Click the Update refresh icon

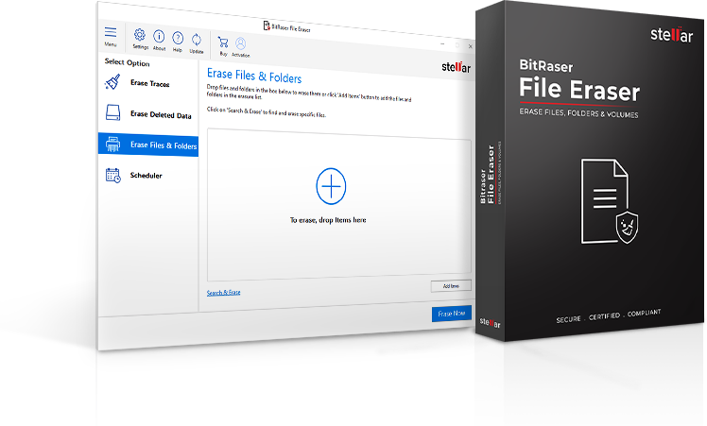pyautogui.click(x=197, y=40)
